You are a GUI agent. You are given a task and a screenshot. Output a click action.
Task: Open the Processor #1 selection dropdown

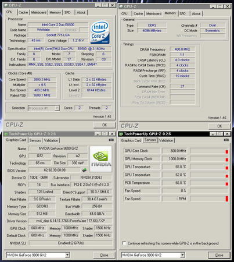[57, 108]
